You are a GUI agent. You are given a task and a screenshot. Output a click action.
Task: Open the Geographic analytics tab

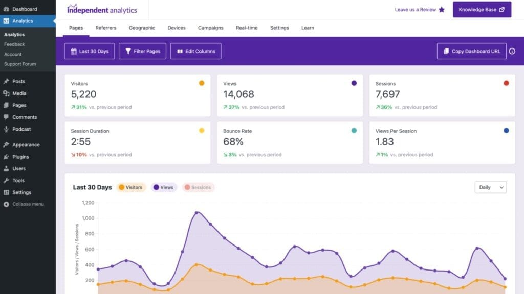(141, 28)
